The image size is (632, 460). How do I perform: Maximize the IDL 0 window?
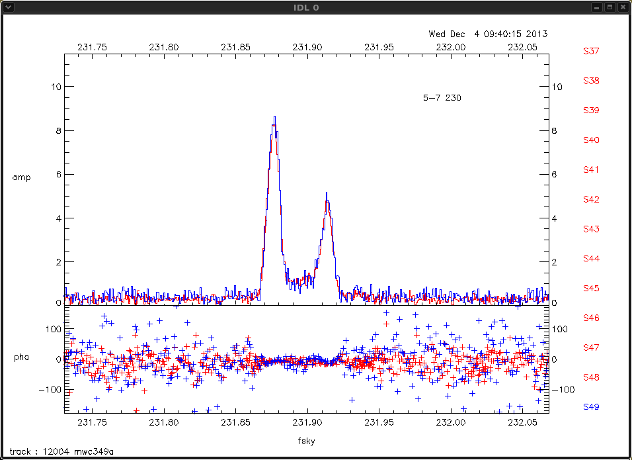click(x=610, y=7)
